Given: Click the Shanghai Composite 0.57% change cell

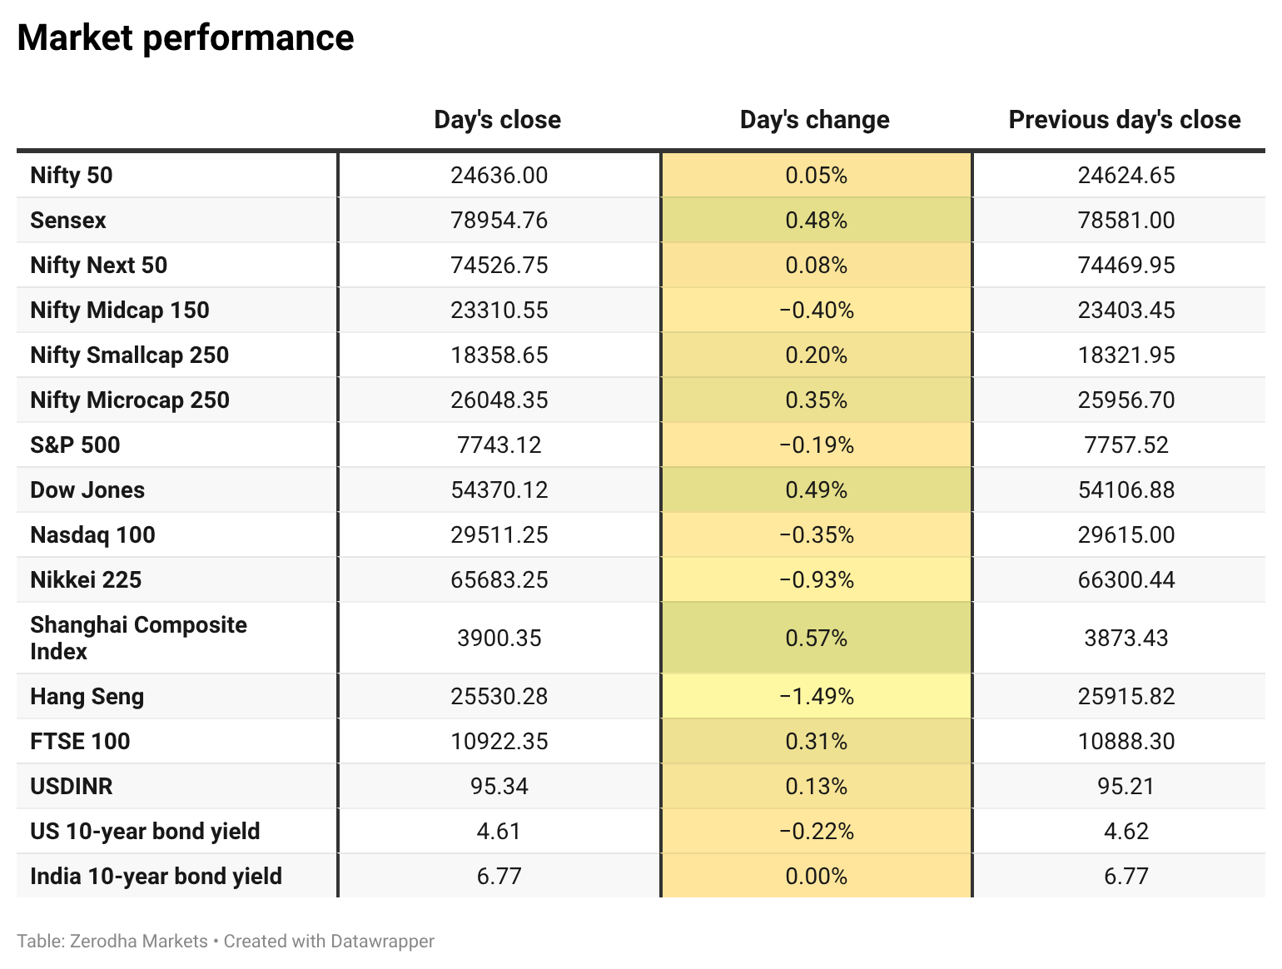Looking at the screenshot, I should click(x=817, y=638).
